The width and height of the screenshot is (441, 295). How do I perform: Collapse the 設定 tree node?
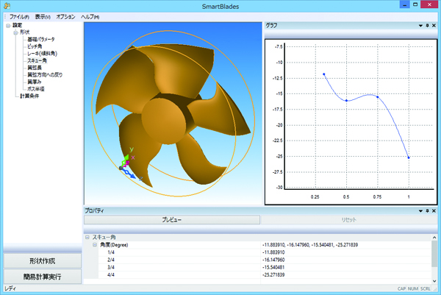8,26
